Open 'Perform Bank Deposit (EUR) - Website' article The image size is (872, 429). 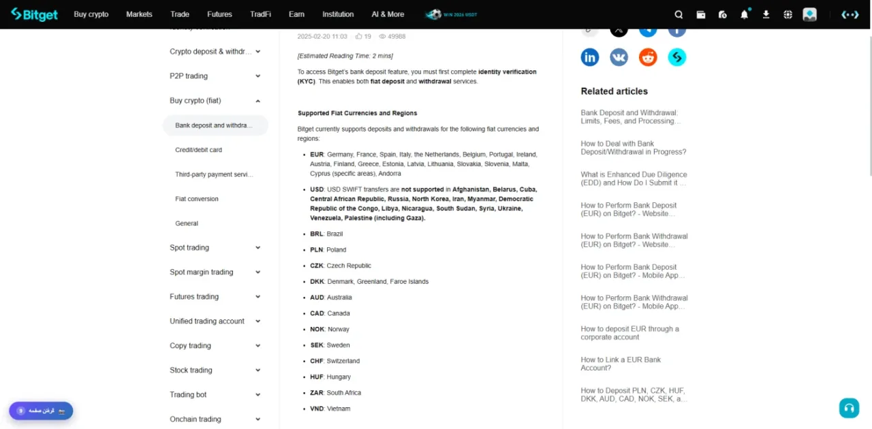pos(629,209)
